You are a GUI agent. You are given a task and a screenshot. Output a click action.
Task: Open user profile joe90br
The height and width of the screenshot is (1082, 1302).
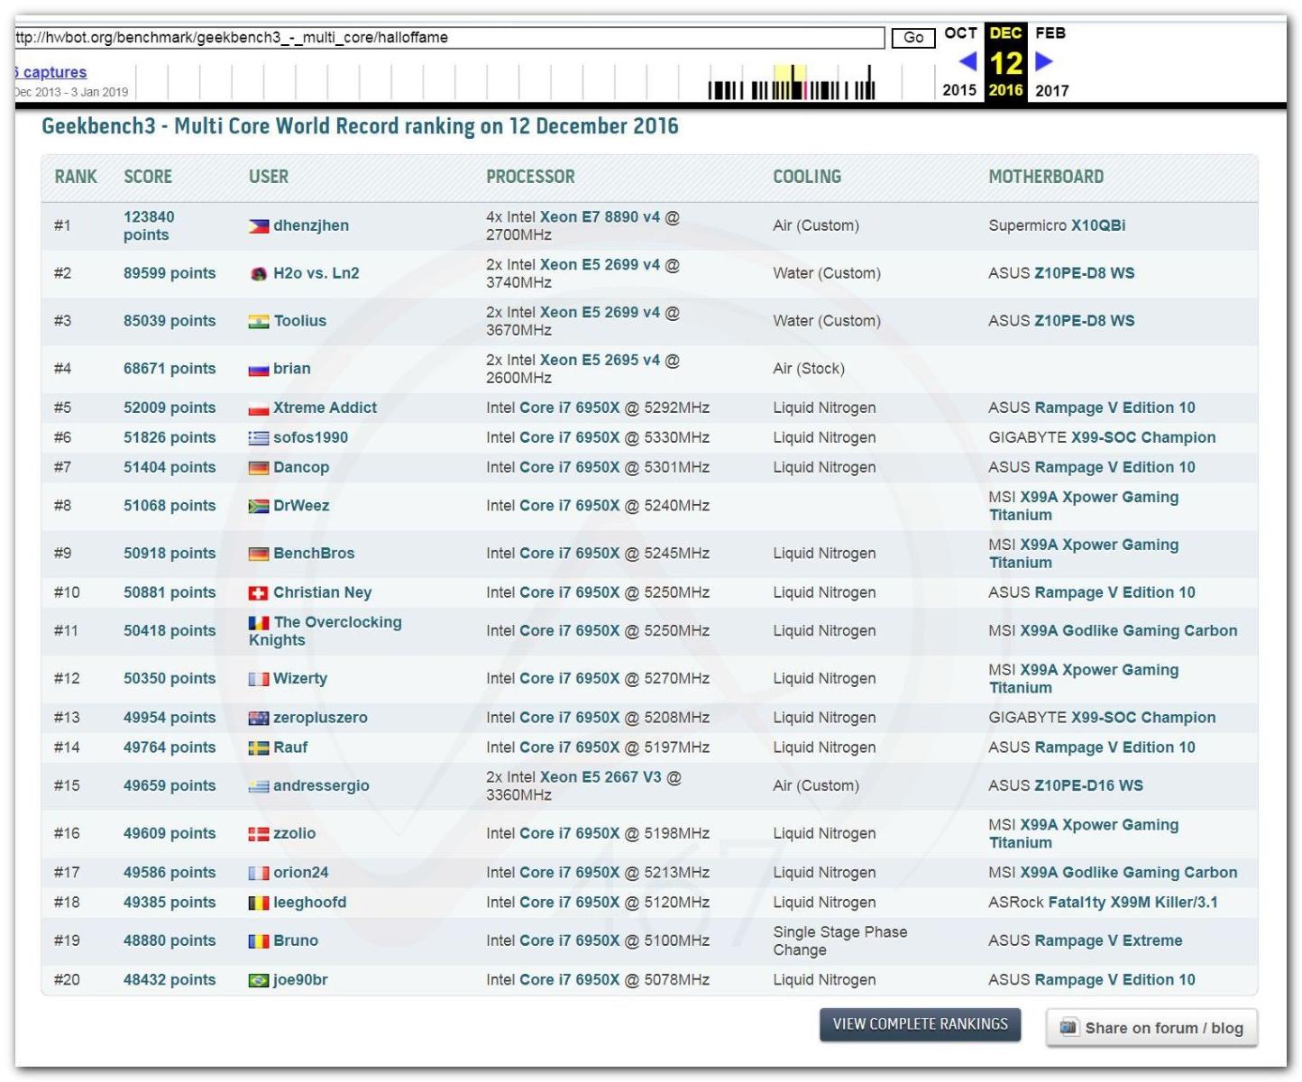tap(300, 981)
